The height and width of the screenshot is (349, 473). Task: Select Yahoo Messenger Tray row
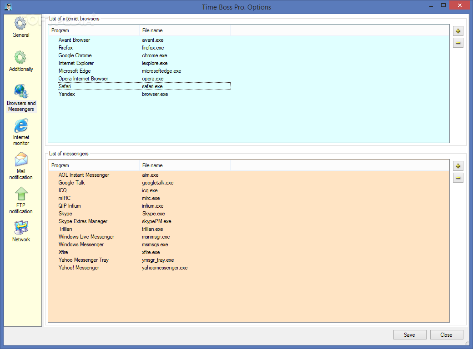144,260
